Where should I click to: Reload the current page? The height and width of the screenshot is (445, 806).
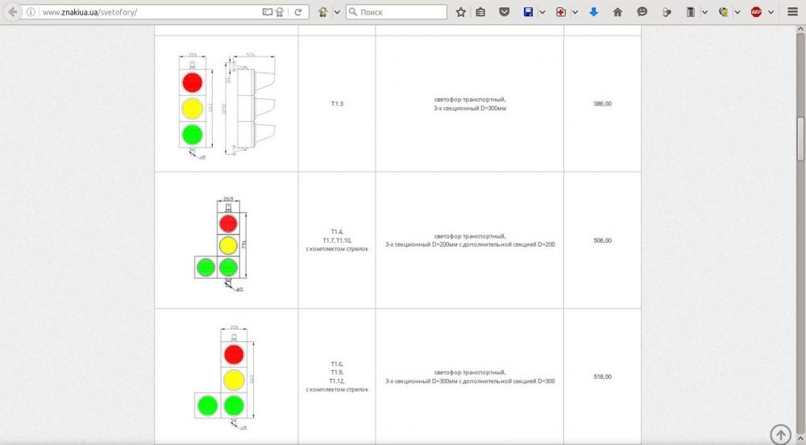298,13
